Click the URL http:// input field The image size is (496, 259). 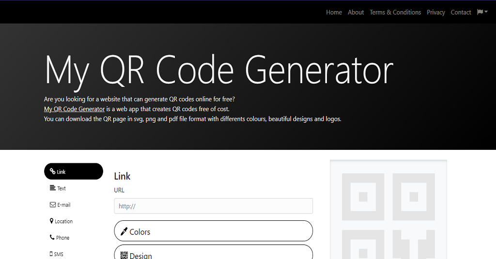click(x=214, y=206)
